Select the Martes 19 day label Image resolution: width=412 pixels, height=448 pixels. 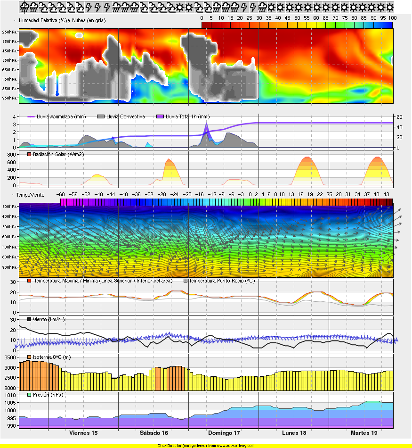[x=364, y=433]
